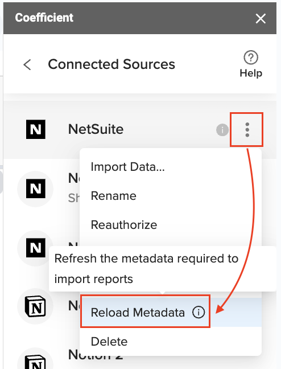The image size is (281, 369).
Task: Click the second black N source icon
Action: [35, 188]
